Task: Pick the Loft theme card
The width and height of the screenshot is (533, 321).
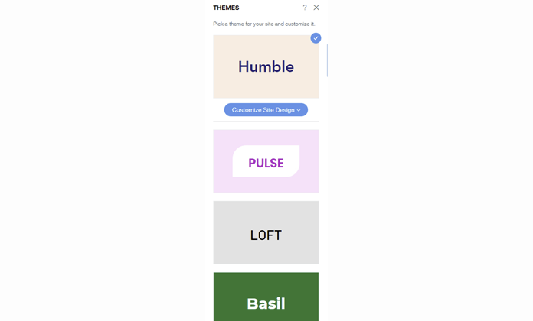Action: click(266, 232)
